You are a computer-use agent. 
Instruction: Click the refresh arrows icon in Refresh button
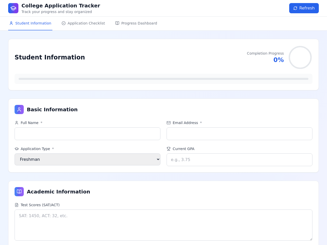295,8
